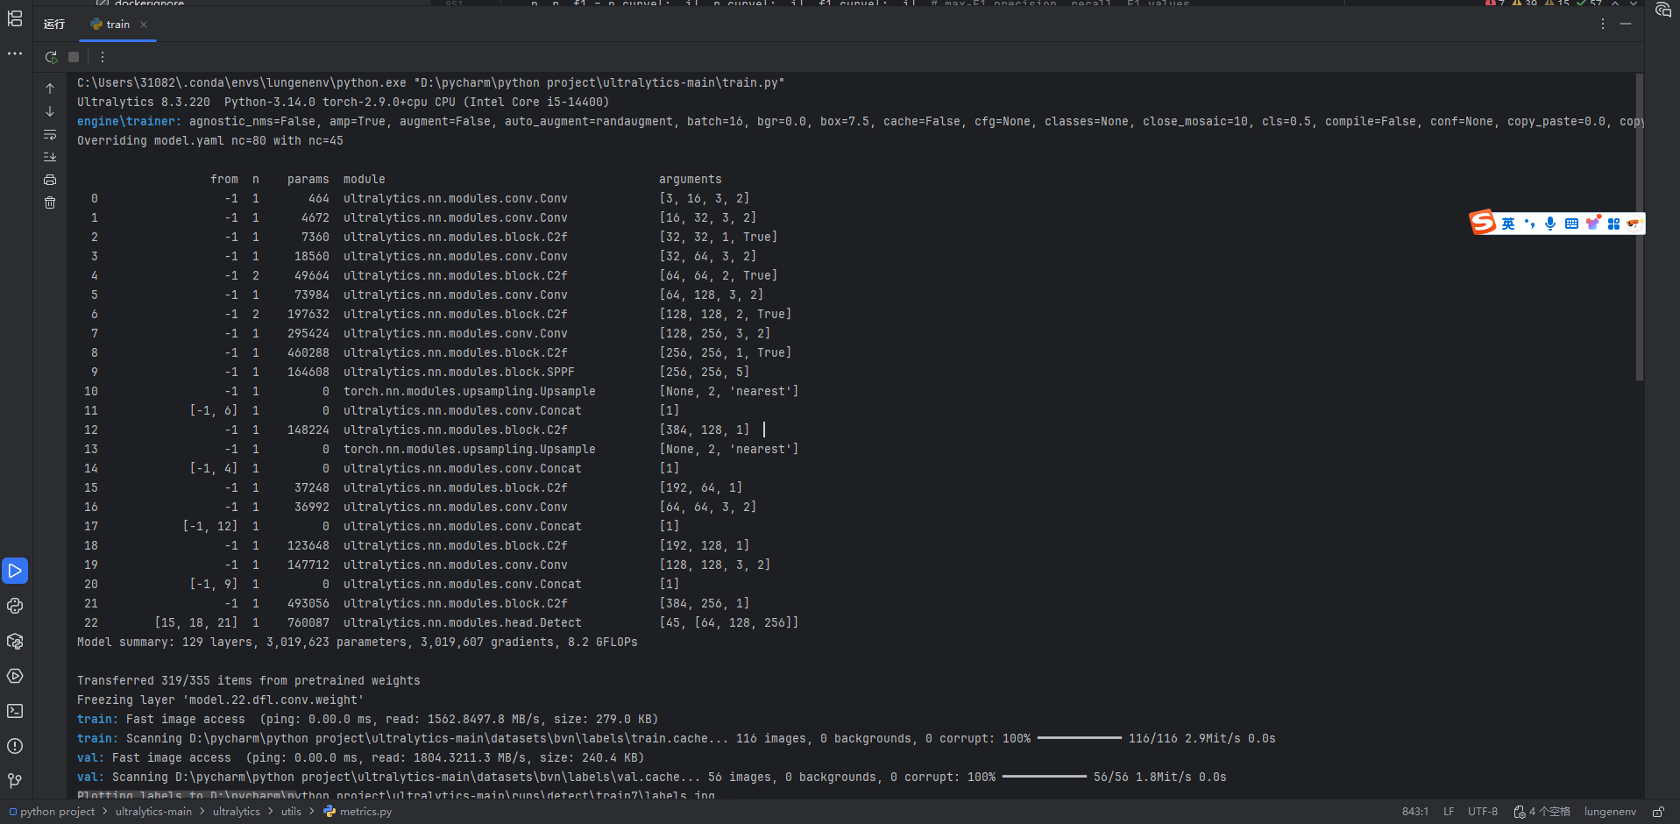Click 'Freezing layer' console line
The image size is (1680, 824).
click(221, 700)
